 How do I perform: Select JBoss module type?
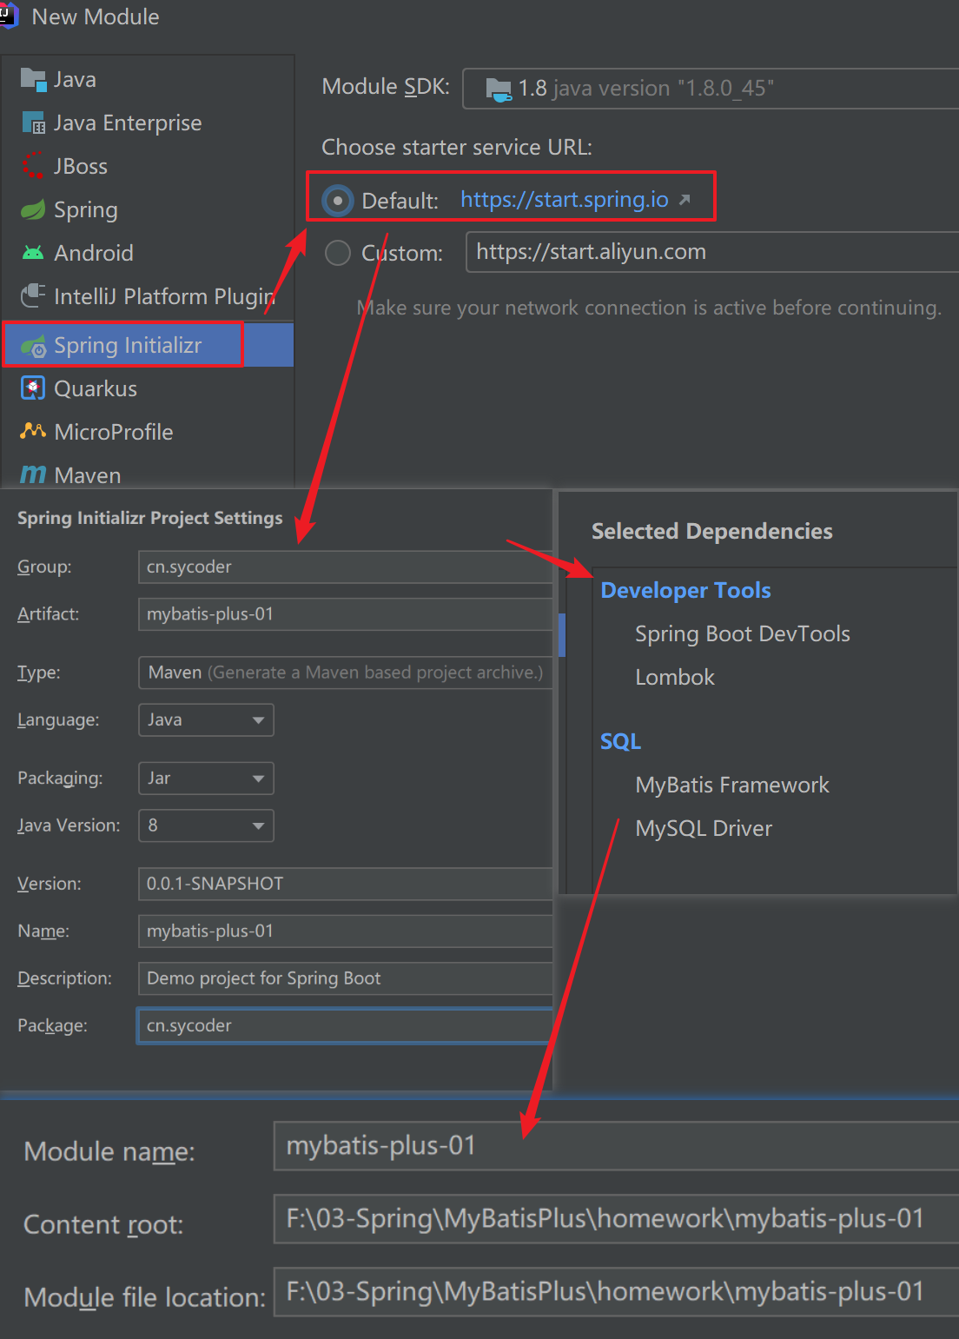pyautogui.click(x=148, y=166)
